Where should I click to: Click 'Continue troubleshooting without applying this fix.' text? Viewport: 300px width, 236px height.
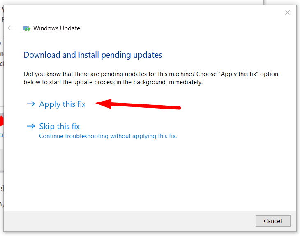click(x=108, y=136)
